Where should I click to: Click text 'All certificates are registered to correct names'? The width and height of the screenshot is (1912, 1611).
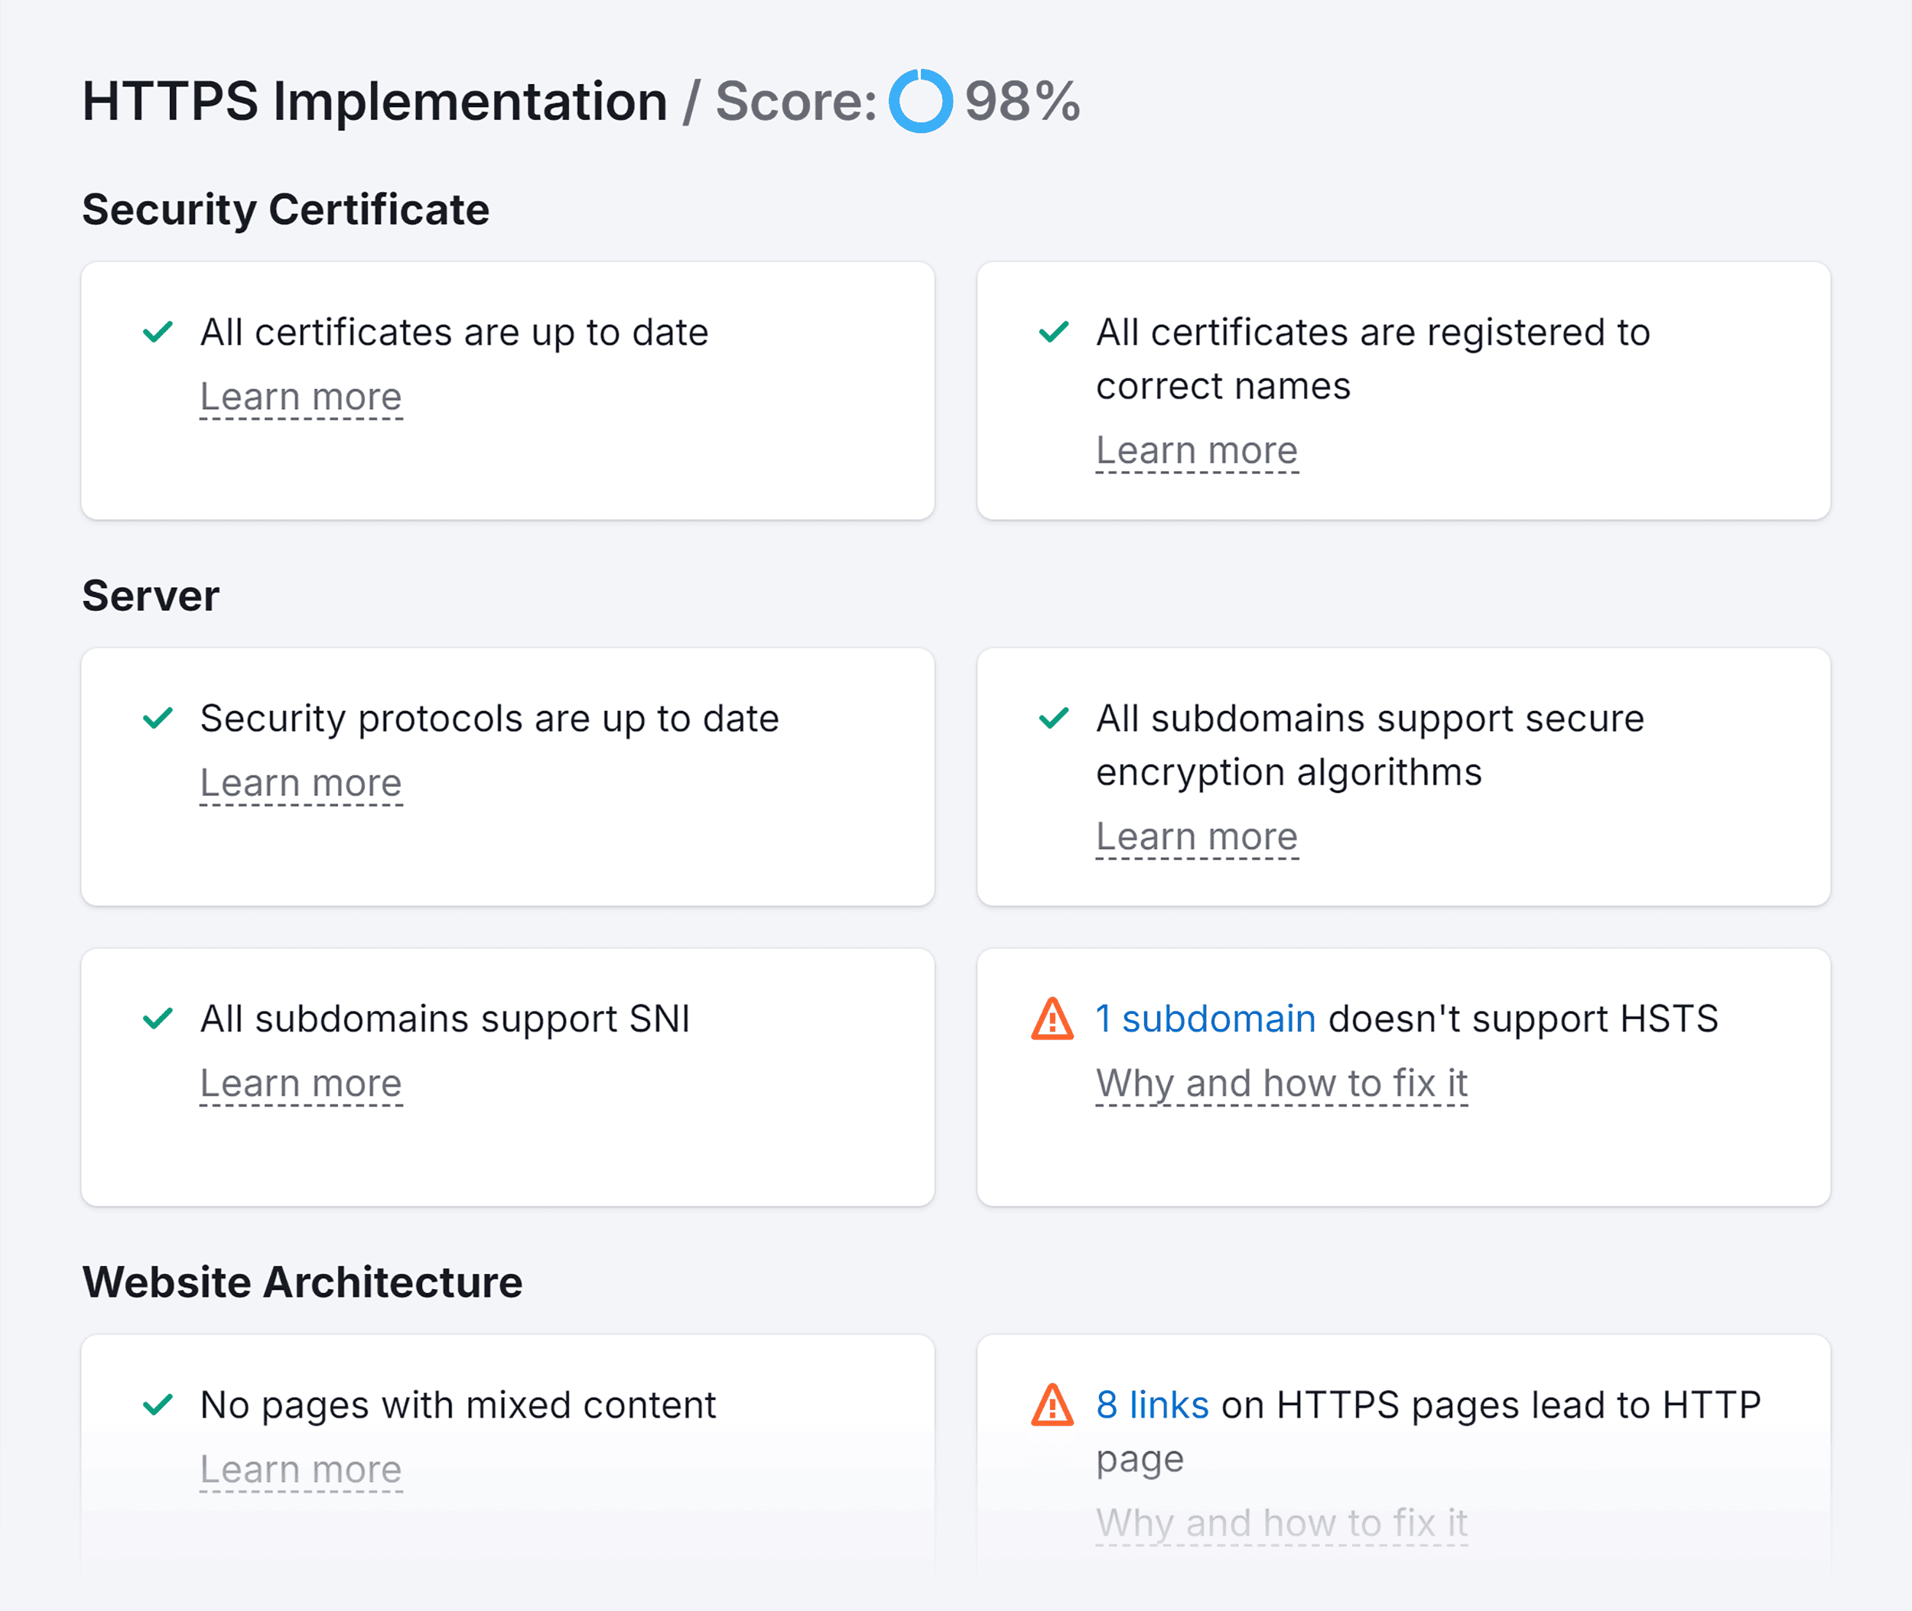[1373, 359]
